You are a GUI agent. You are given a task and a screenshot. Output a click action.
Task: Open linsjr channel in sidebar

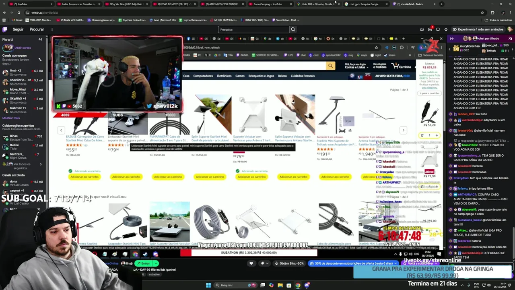23,72
